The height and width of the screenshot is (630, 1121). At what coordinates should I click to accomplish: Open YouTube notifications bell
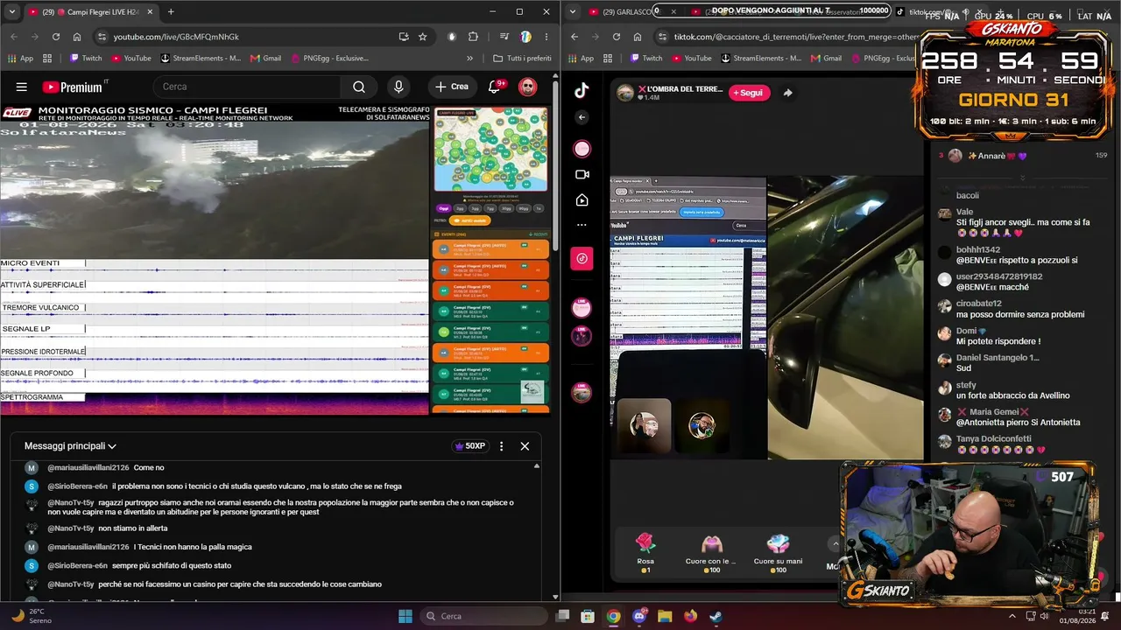coord(495,87)
